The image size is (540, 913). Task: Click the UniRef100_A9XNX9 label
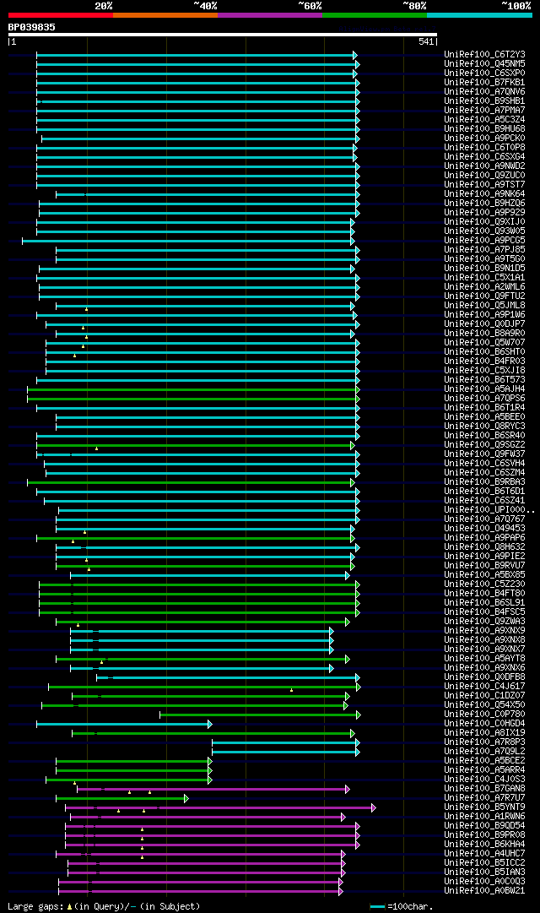coord(484,631)
